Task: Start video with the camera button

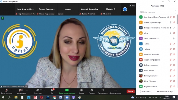Action: point(21,91)
